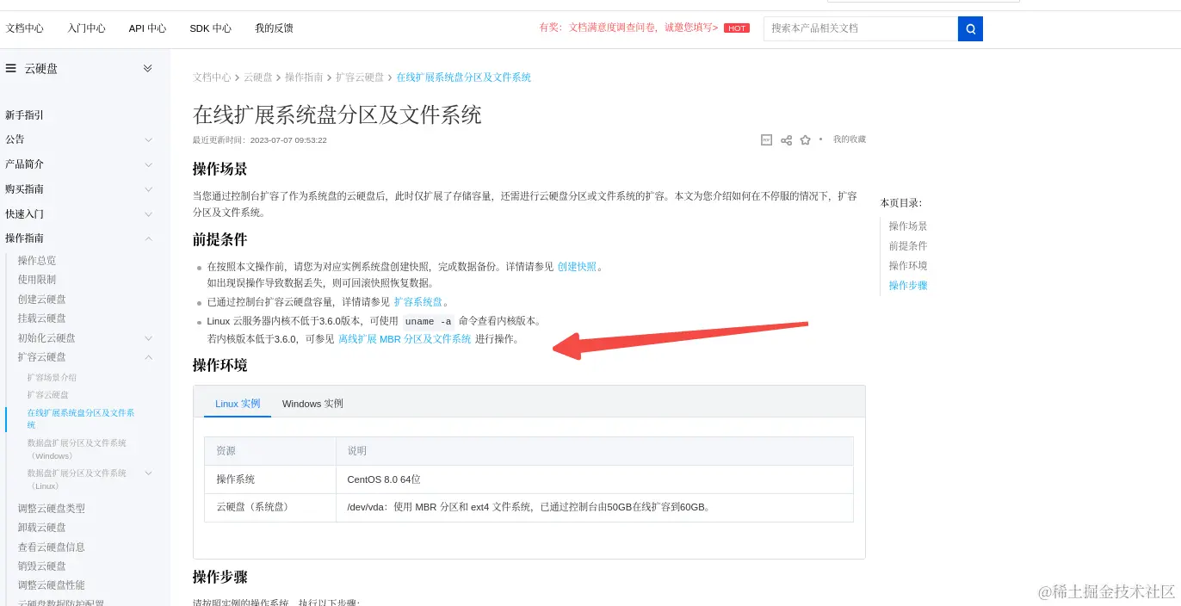Screen dimensions: 1181x606
Task: Open SDK 中心 in top navigation
Action: (x=211, y=28)
